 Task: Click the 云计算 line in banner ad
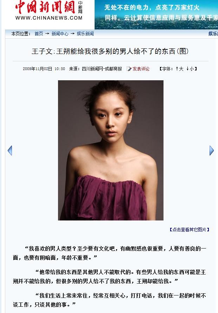161,18
